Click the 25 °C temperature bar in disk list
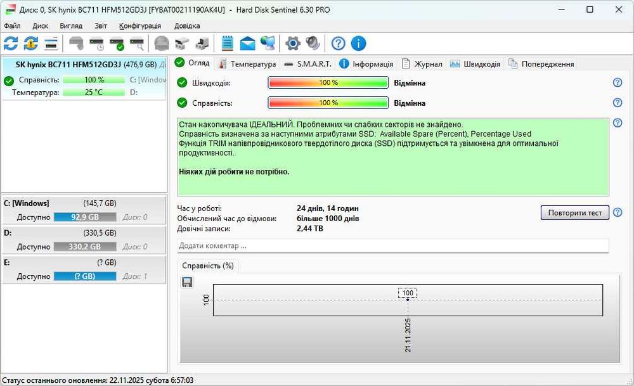 94,92
